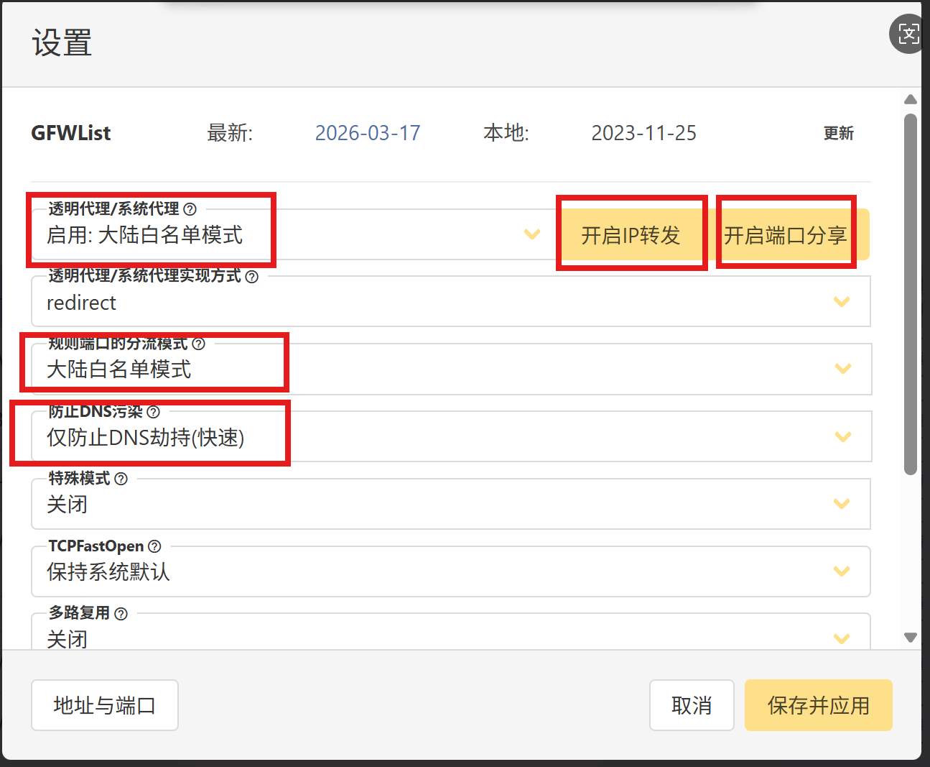The height and width of the screenshot is (767, 930).
Task: Click help icon beside 透明代理/系统代理实现方式
Action: click(x=251, y=277)
